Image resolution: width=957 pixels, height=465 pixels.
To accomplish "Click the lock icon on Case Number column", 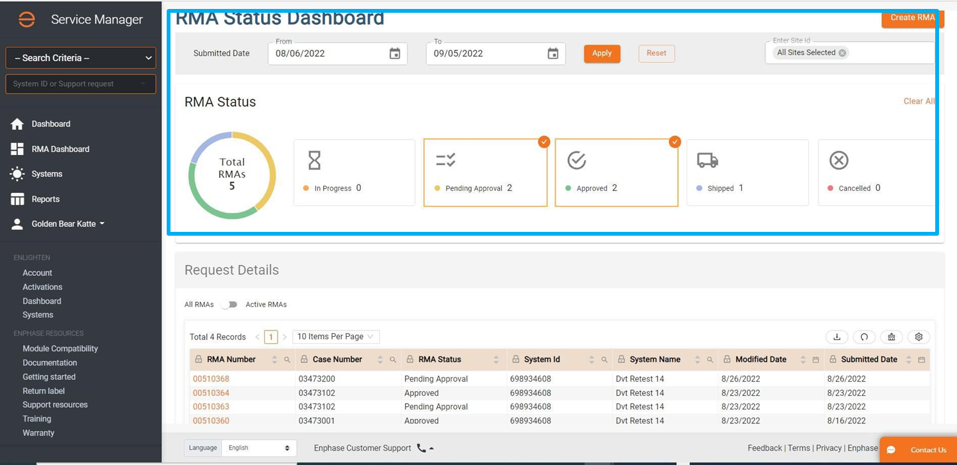I will [x=304, y=360].
